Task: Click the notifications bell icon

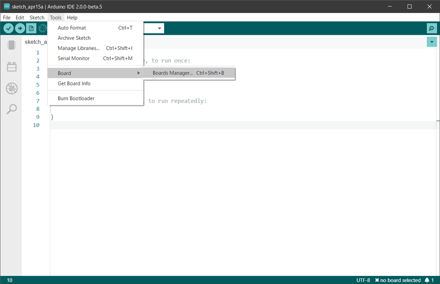Action: click(427, 280)
